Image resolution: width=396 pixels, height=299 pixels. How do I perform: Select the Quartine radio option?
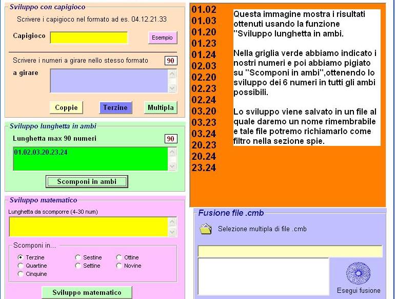(x=21, y=266)
